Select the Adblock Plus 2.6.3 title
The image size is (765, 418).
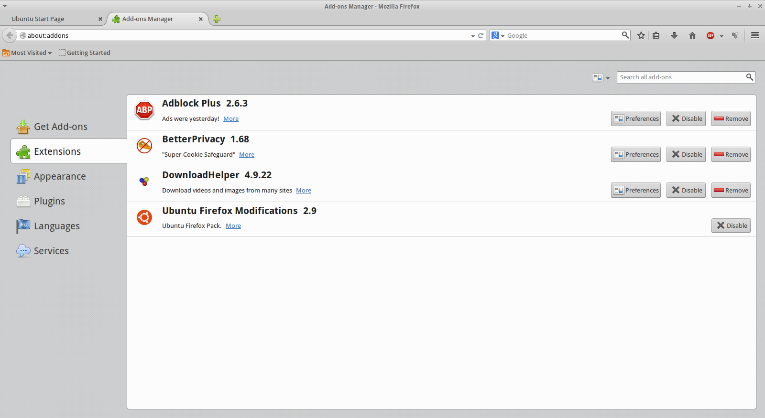tap(205, 103)
